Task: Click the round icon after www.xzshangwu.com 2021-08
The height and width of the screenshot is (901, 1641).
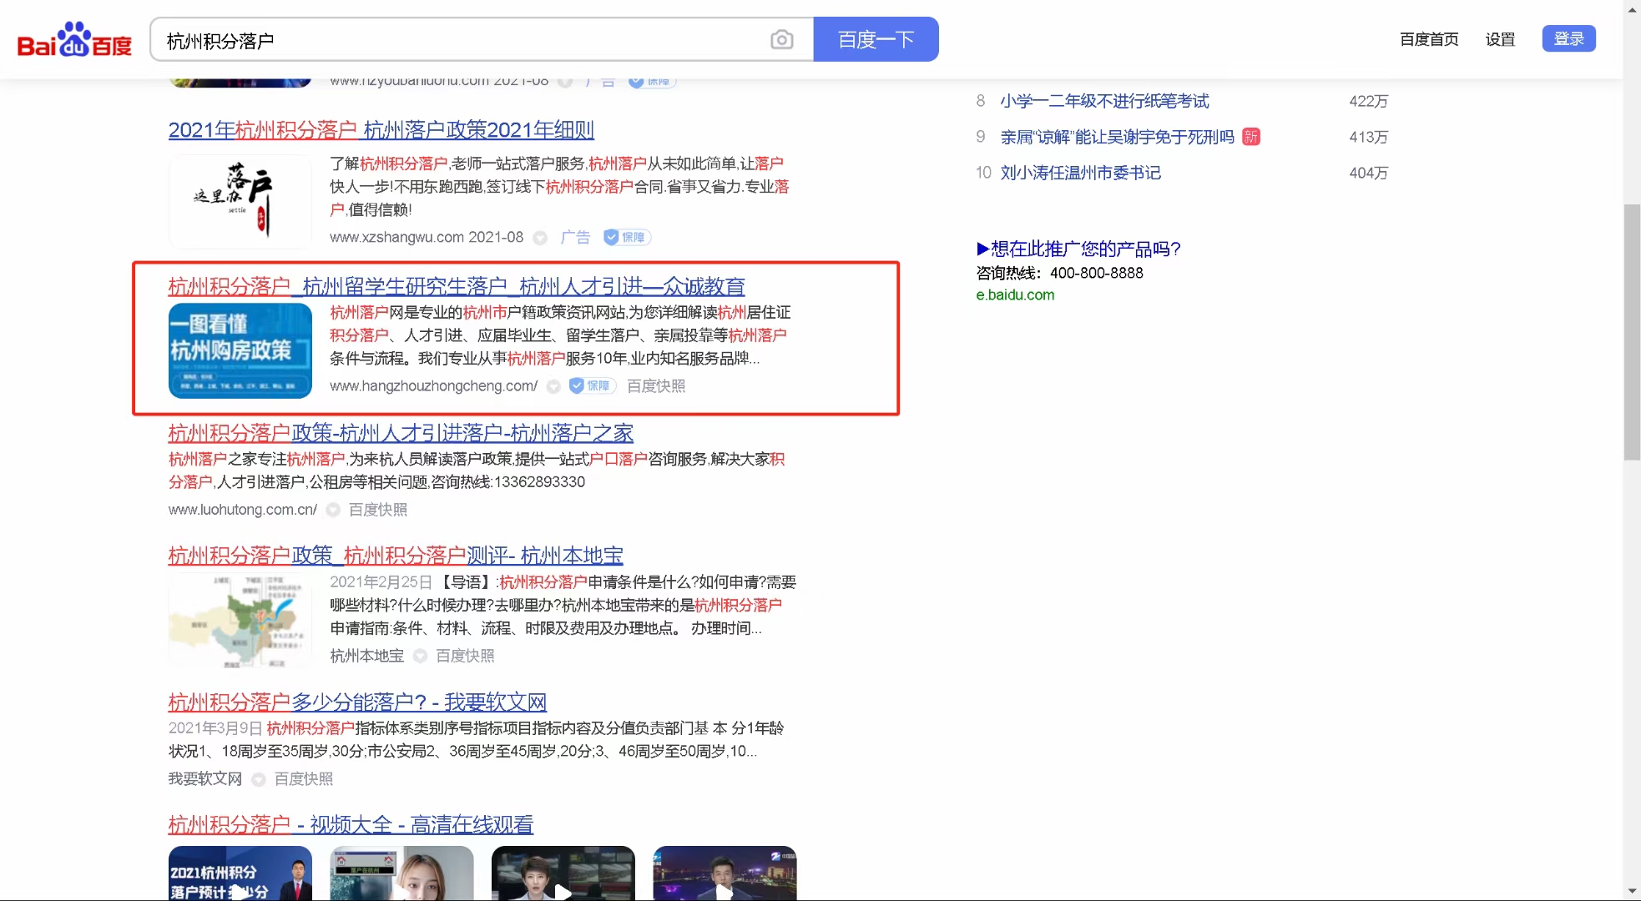Action: click(x=540, y=238)
